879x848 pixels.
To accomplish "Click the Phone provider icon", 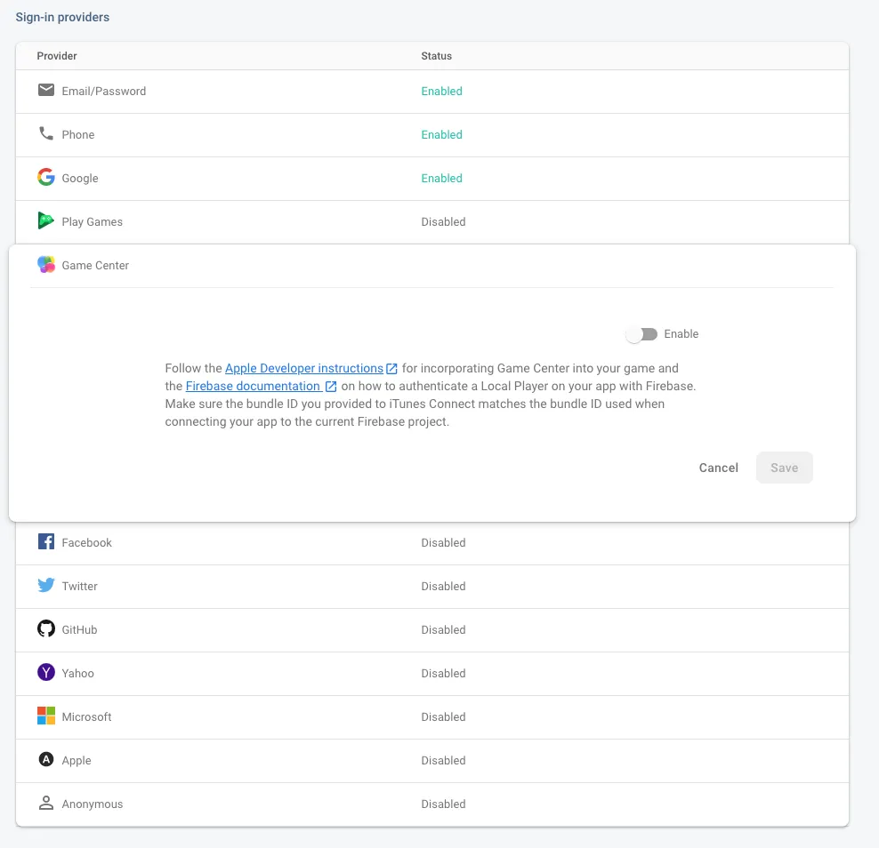I will (46, 134).
